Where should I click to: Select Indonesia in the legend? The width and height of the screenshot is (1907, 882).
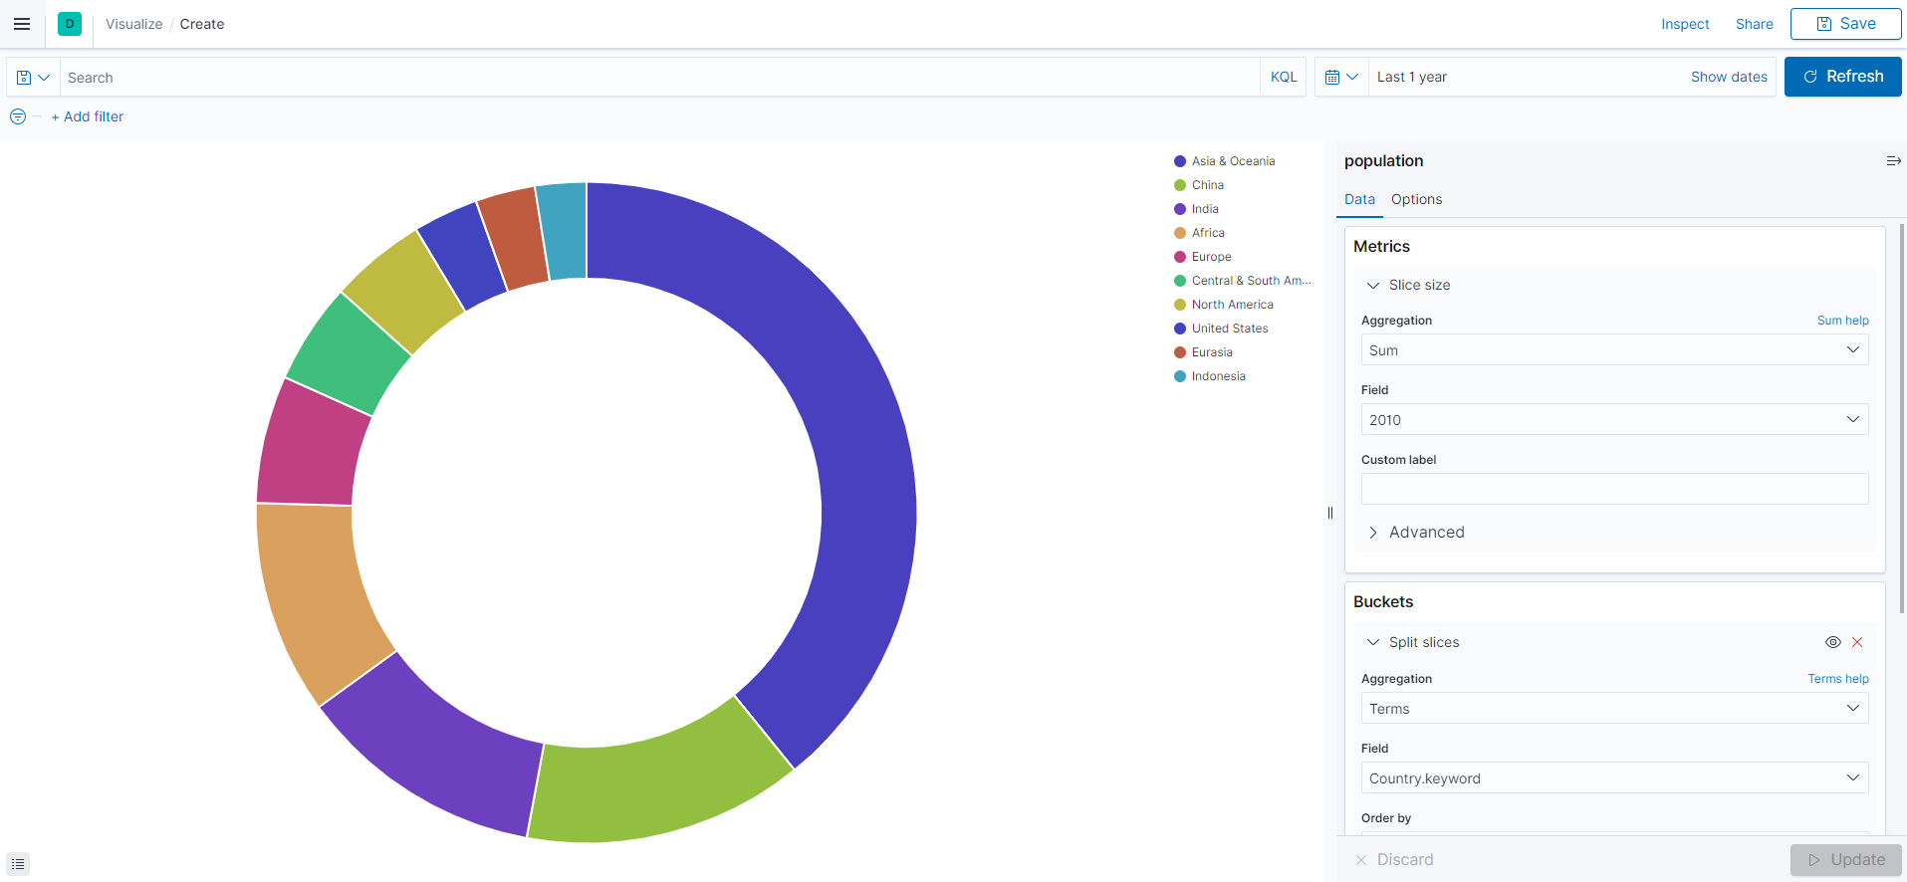1218,376
